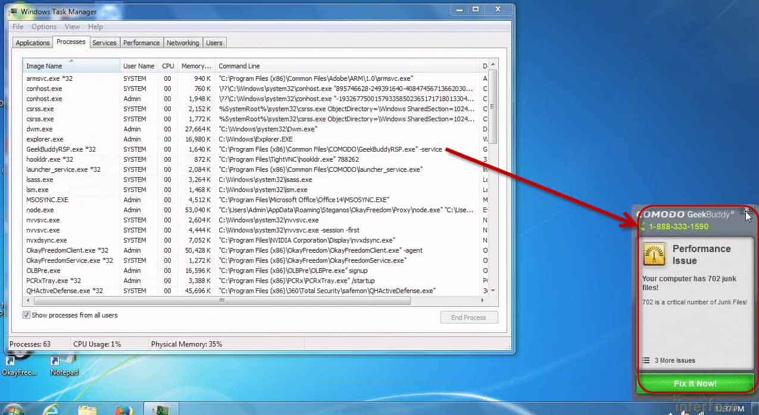Switch to the Applications tab

point(33,43)
